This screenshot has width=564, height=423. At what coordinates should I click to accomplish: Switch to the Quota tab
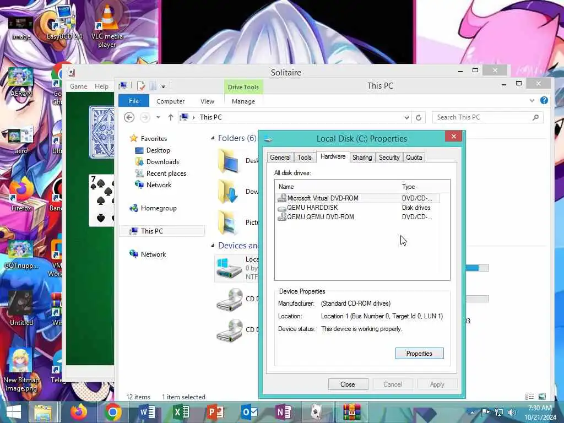pyautogui.click(x=414, y=157)
